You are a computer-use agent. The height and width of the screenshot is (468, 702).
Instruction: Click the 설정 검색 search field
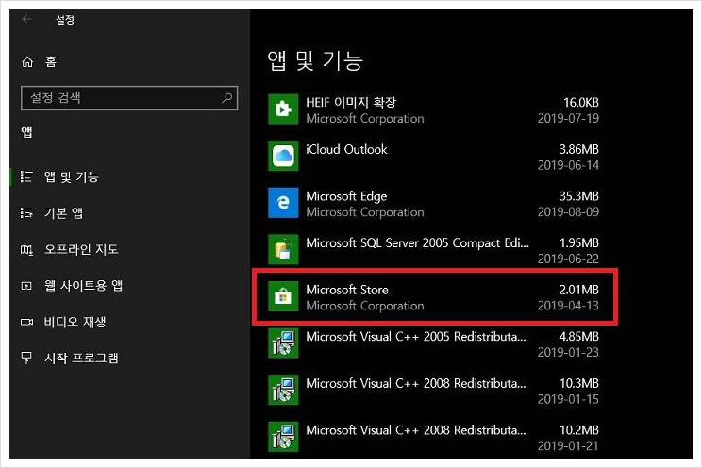(x=129, y=97)
